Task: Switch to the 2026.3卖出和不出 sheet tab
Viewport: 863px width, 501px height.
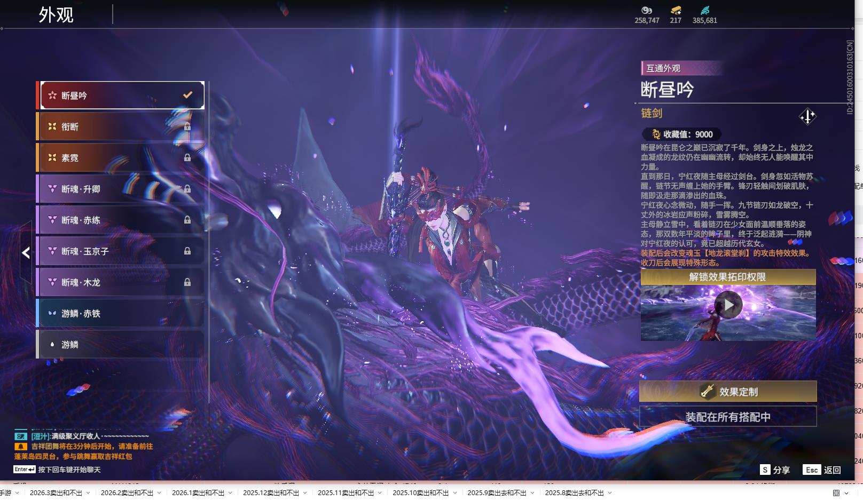Action: tap(56, 493)
